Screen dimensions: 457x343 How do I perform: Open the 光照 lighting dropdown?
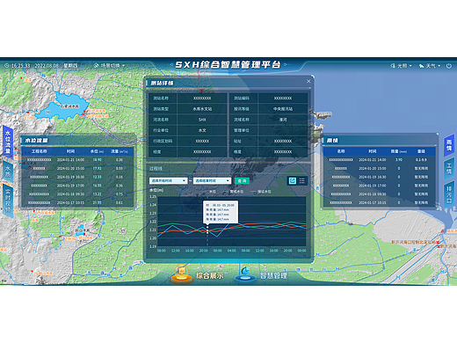(401, 66)
